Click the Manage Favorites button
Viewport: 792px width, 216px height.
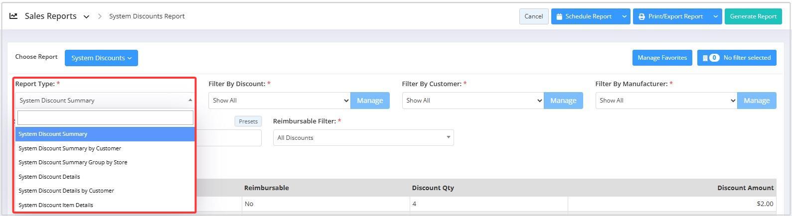coord(662,58)
